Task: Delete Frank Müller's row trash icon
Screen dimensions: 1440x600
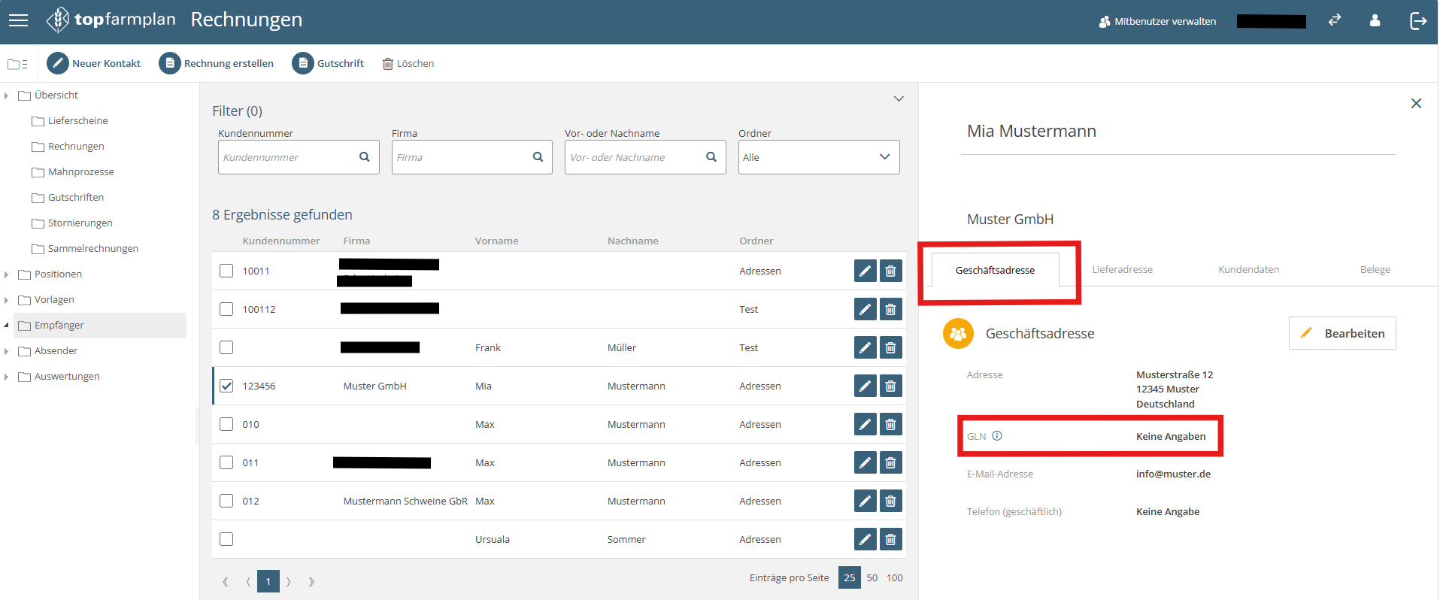Action: coord(891,347)
